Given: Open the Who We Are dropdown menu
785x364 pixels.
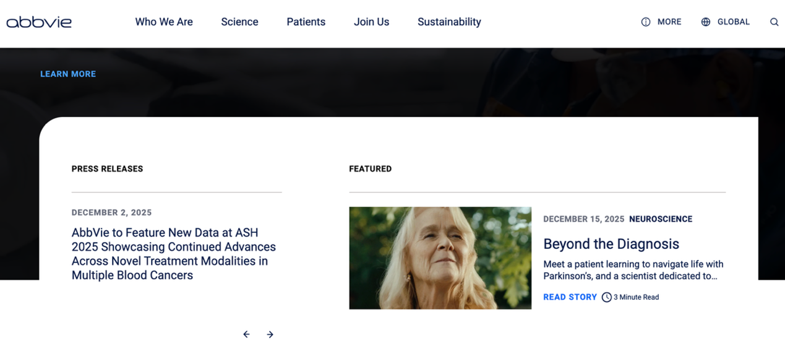Looking at the screenshot, I should [x=164, y=22].
